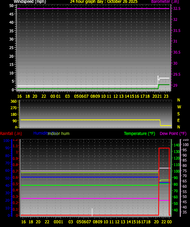This screenshot has height=227, width=190.
Task: Click the 0.5 value on the rainfall axis
Action: tap(15, 184)
